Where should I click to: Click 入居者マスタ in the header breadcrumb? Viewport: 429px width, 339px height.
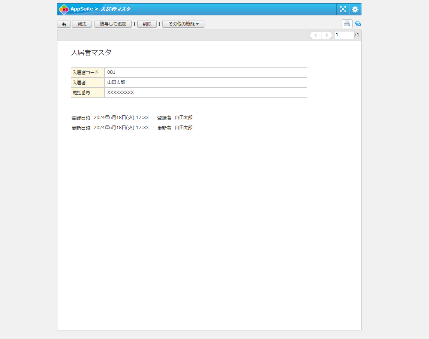[115, 9]
